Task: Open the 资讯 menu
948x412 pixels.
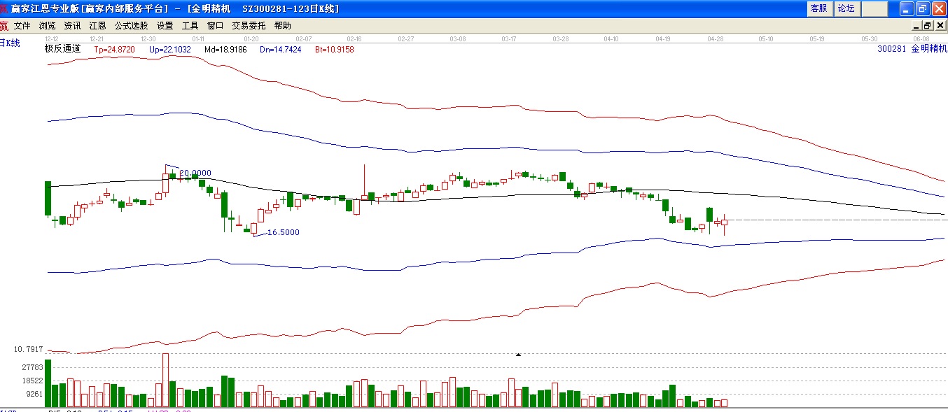Action: 72,26
